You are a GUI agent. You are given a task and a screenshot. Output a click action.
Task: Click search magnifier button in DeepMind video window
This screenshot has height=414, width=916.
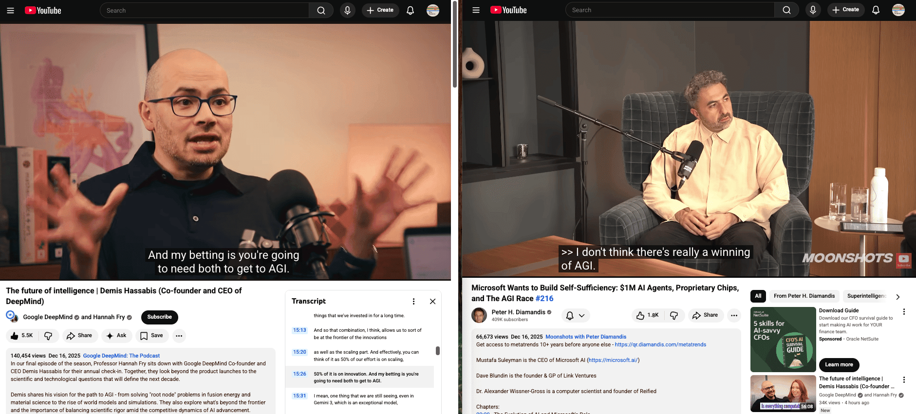point(321,10)
